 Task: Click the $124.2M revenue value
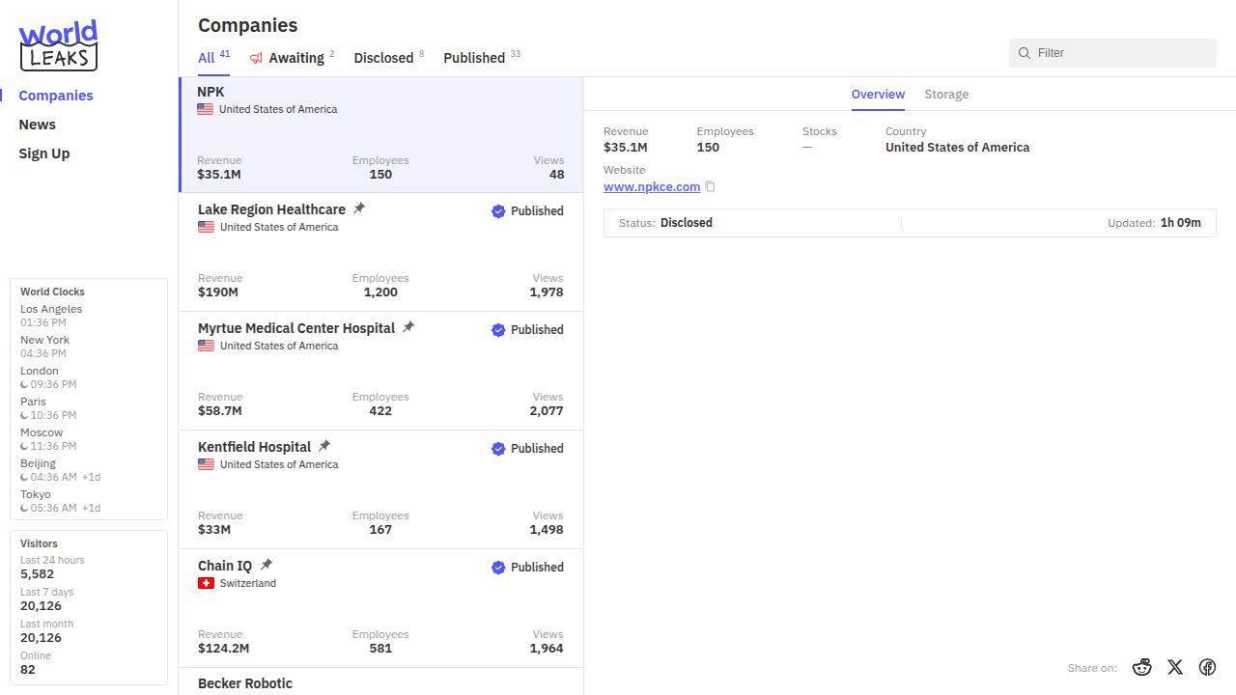[x=224, y=649]
